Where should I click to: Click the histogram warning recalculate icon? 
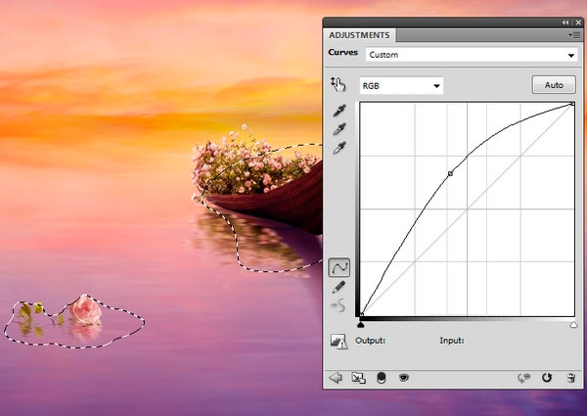(339, 342)
